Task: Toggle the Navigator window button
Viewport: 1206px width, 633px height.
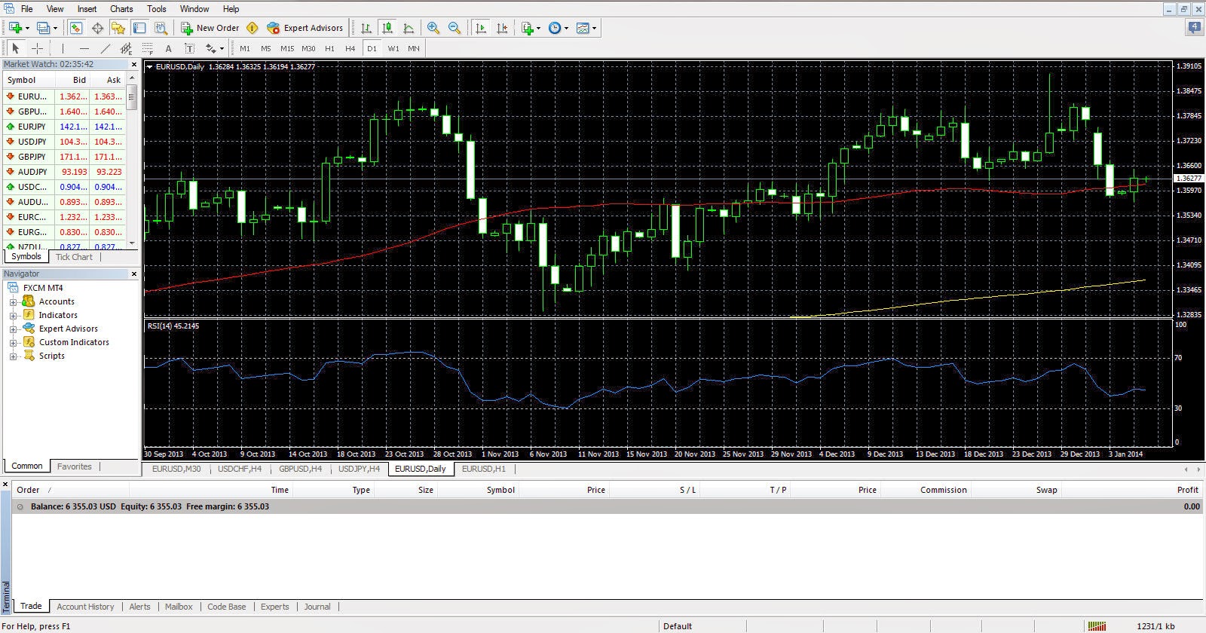Action: 118,28
